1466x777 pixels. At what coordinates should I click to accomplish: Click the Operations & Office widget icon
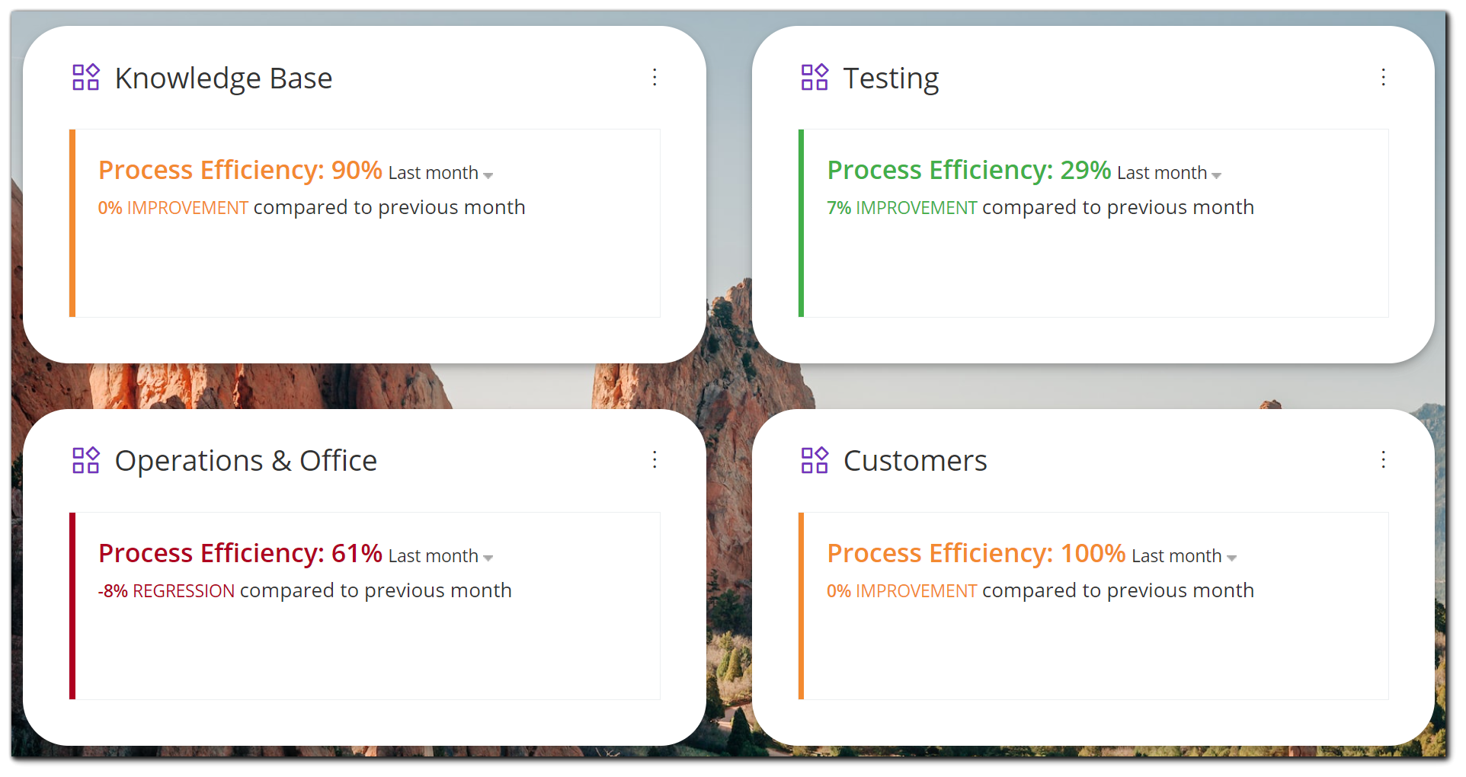(85, 459)
